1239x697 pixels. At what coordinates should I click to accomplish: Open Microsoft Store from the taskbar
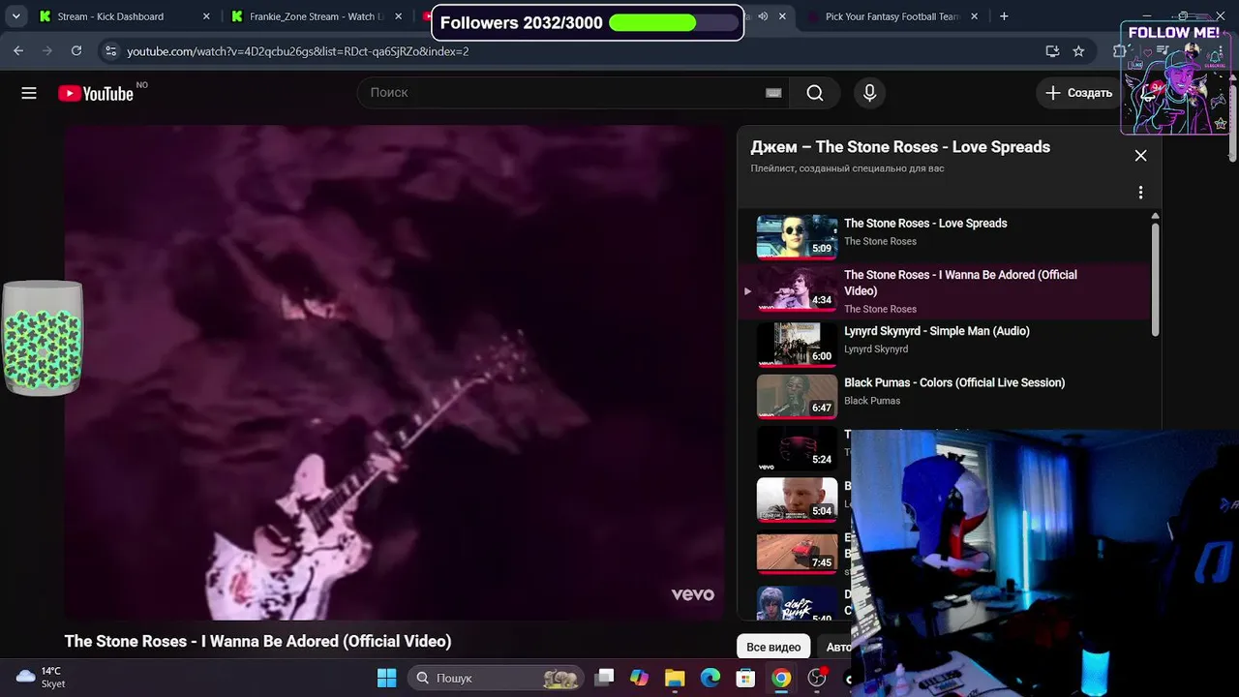(745, 678)
